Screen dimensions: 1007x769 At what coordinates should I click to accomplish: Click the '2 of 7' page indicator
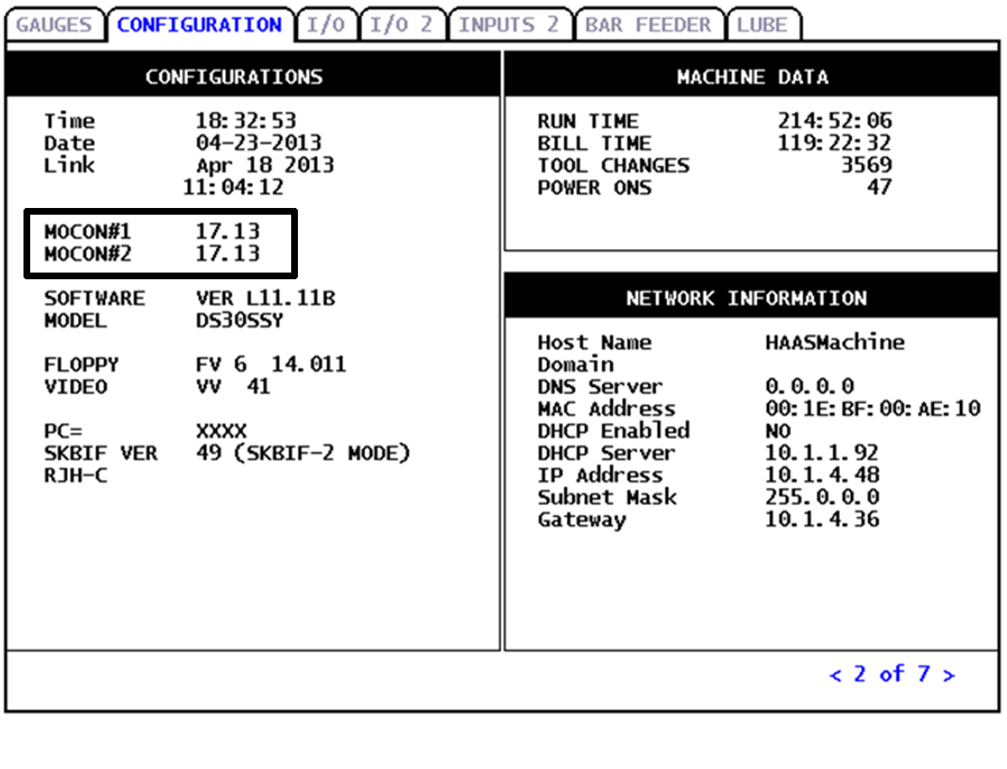click(892, 673)
